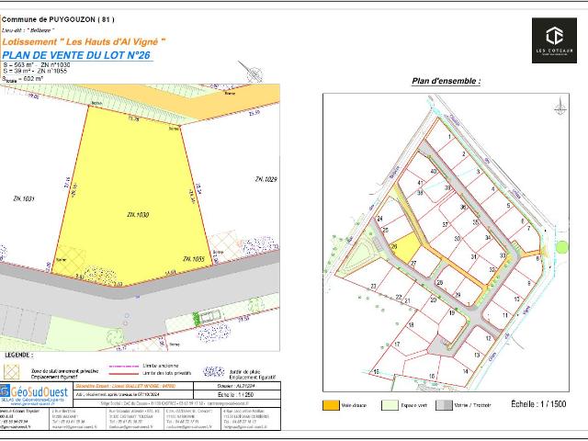
Task: Click the 'Lotissement Les Hauts d'Al Vigné' heading
Action: click(84, 41)
